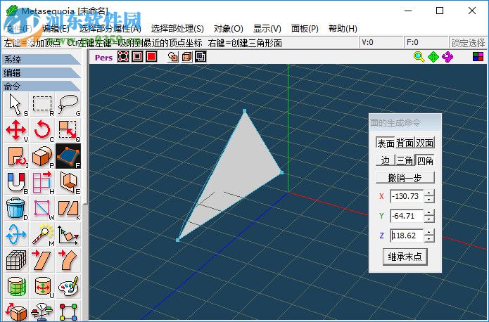Select 双面 double-sided mode
This screenshot has width=489, height=322.
point(425,143)
